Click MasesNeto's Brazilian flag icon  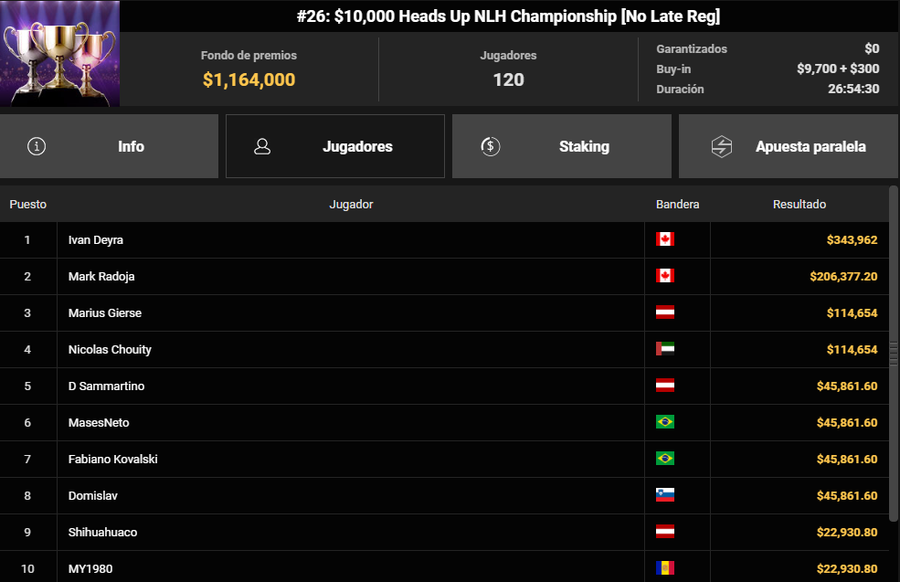(664, 422)
